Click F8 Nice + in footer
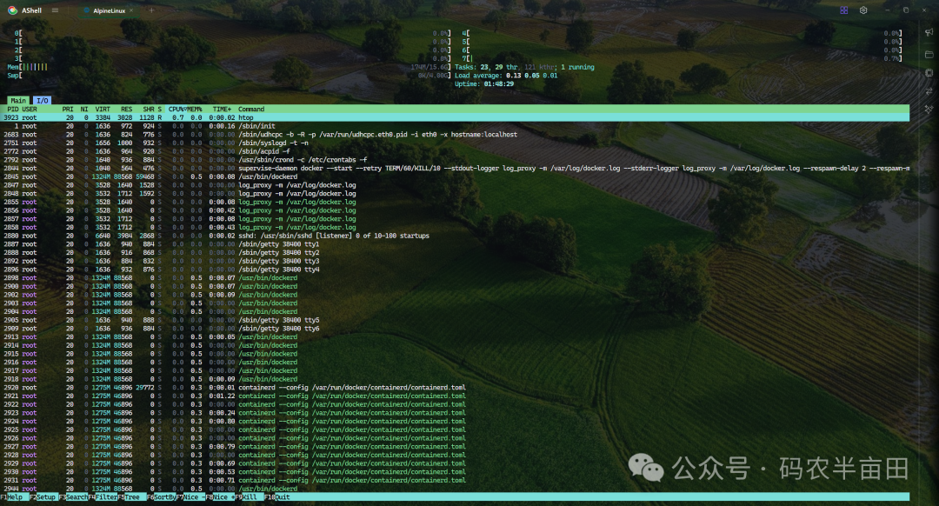 pos(220,497)
